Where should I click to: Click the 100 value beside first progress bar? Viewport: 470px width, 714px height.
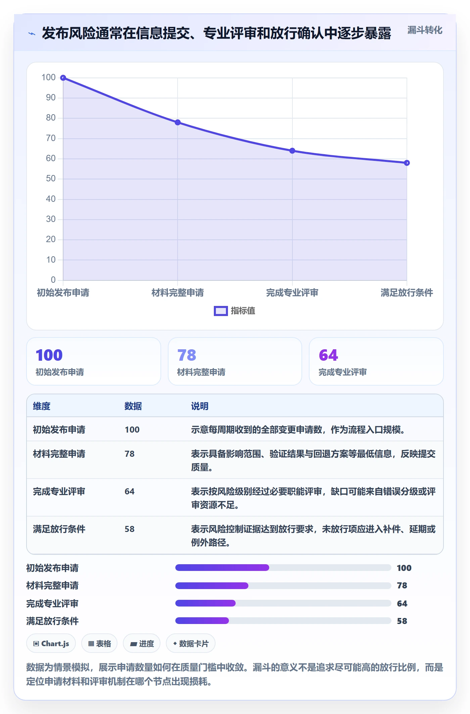404,568
